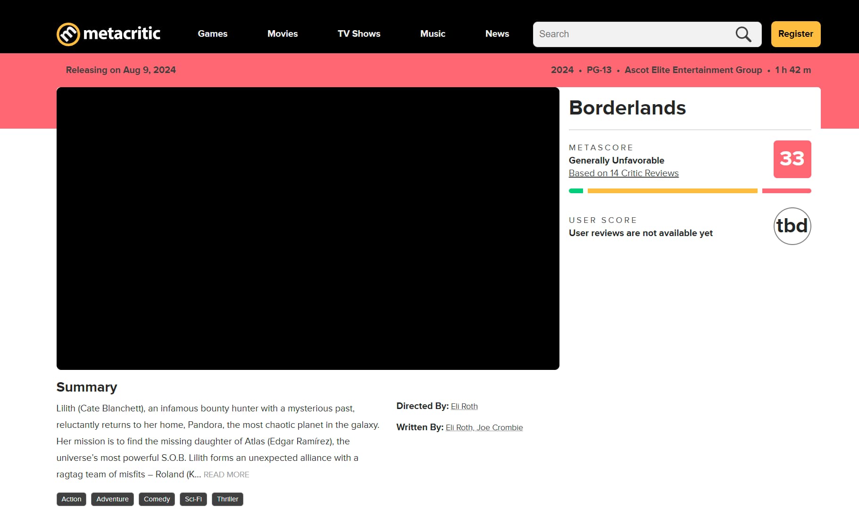Click the Eli Roth director link
859x524 pixels.
[464, 406]
